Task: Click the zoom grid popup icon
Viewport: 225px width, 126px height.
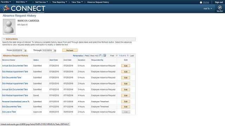Action: coord(100,55)
